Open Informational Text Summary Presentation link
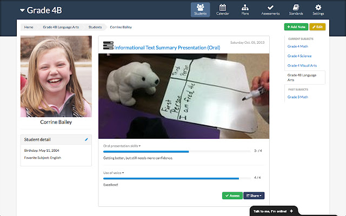This screenshot has width=346, height=216. (x=167, y=48)
